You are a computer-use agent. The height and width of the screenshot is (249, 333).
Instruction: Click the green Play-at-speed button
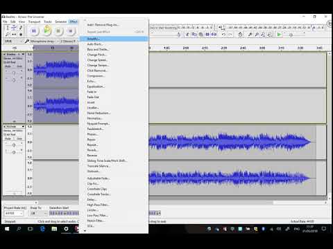(280, 35)
